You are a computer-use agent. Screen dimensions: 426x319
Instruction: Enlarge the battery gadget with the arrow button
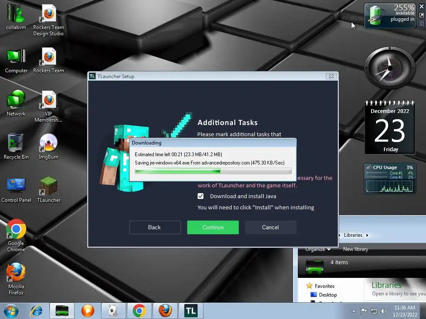(x=421, y=15)
